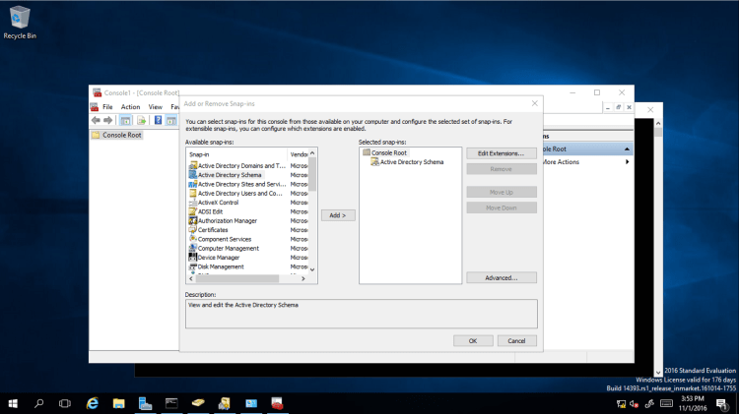Choose the Computer Management snap-in
Screen dimensions: 739x414
click(x=228, y=248)
